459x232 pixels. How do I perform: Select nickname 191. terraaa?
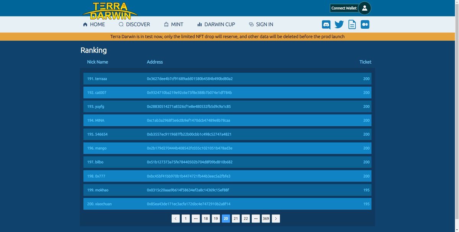pyautogui.click(x=97, y=79)
